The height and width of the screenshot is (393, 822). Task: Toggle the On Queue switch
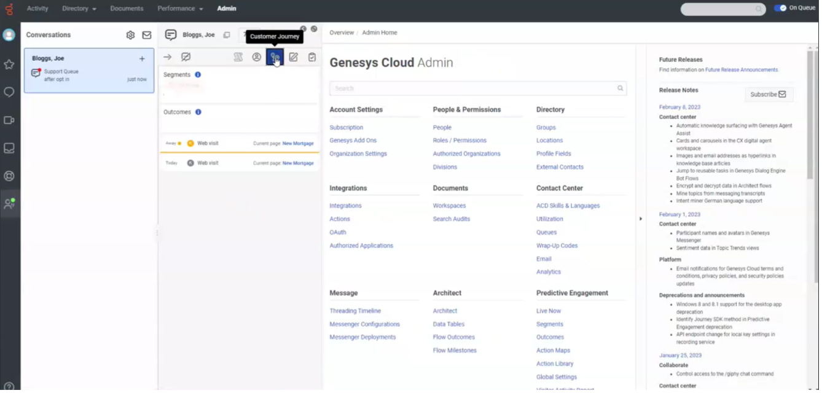pyautogui.click(x=780, y=8)
